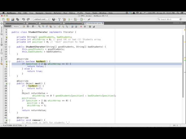Click the globe browser icon

click(53, 19)
